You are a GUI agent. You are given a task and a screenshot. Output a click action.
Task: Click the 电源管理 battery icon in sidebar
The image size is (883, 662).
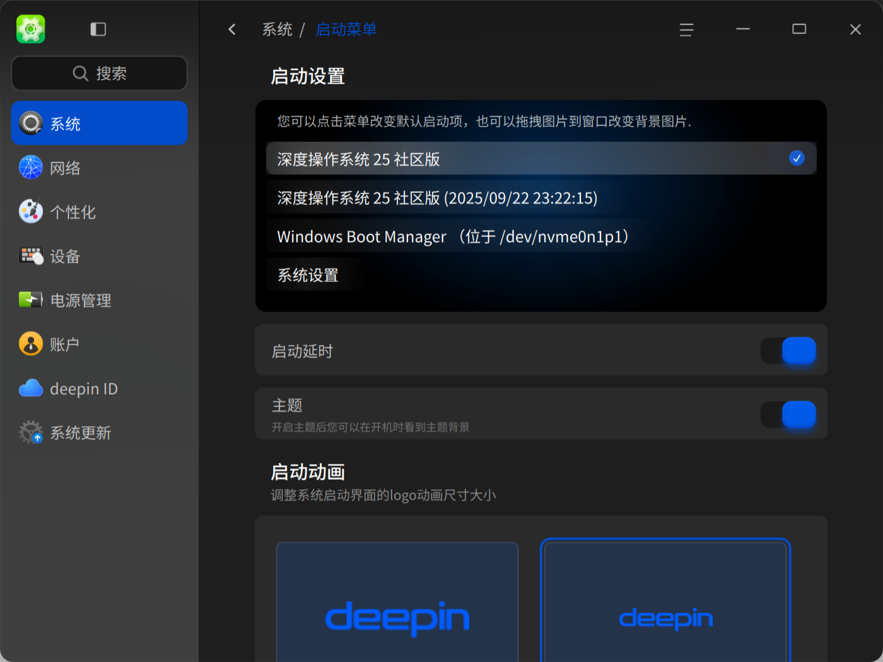click(x=30, y=299)
